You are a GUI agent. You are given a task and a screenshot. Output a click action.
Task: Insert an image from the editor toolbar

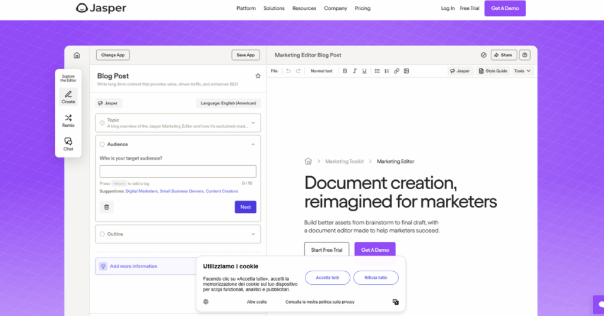pyautogui.click(x=406, y=71)
